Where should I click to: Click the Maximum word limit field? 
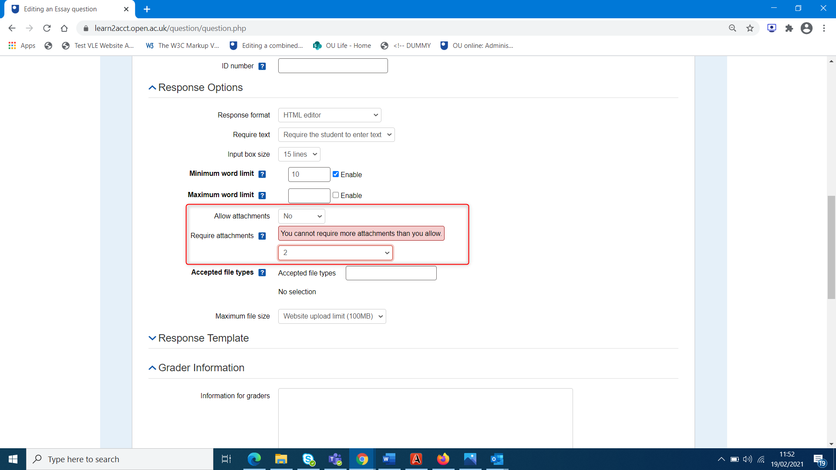(x=309, y=196)
